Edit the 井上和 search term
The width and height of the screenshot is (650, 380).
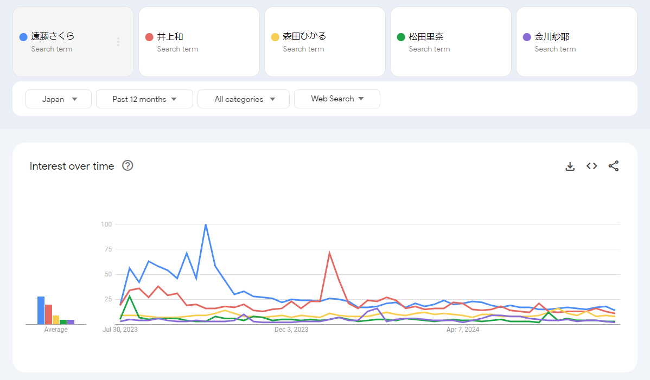(170, 37)
